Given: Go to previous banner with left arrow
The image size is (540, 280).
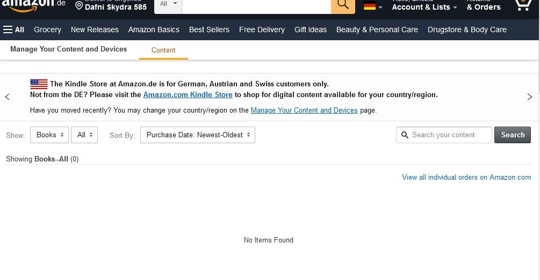Looking at the screenshot, I should coord(7,97).
